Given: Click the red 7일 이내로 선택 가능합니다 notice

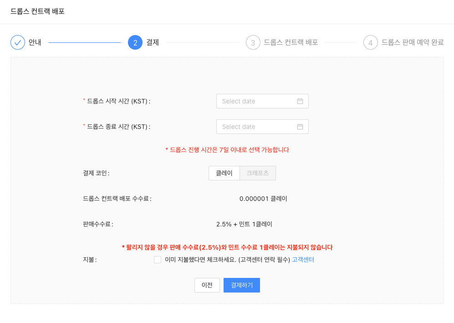Looking at the screenshot, I should point(227,150).
